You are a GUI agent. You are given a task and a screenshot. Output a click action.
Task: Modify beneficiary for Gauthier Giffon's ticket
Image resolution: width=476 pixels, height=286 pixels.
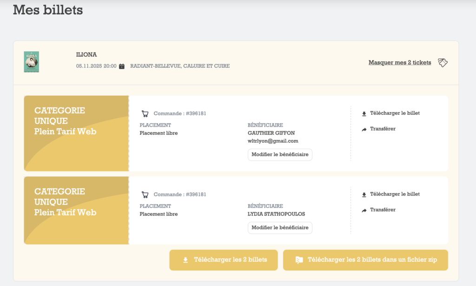point(280,155)
